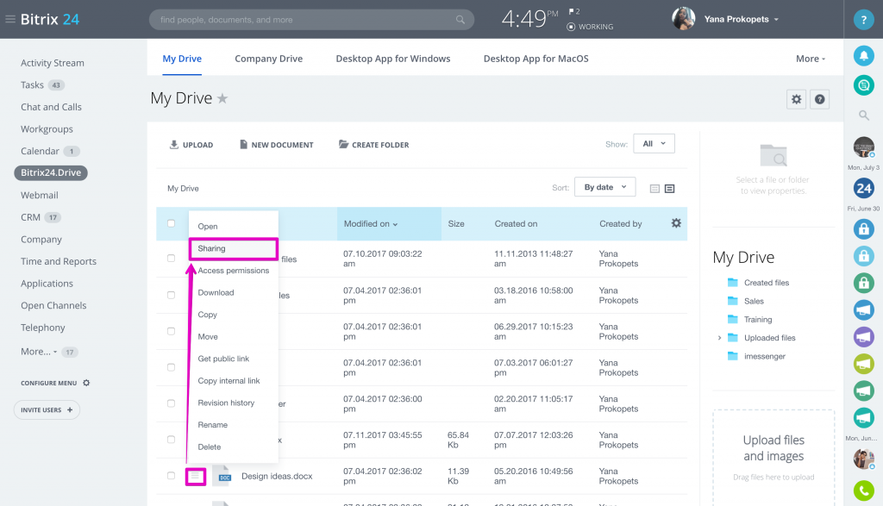Screen dimensions: 883x506
Task: Select the Sales folder in the My Drive tree
Action: click(x=754, y=301)
